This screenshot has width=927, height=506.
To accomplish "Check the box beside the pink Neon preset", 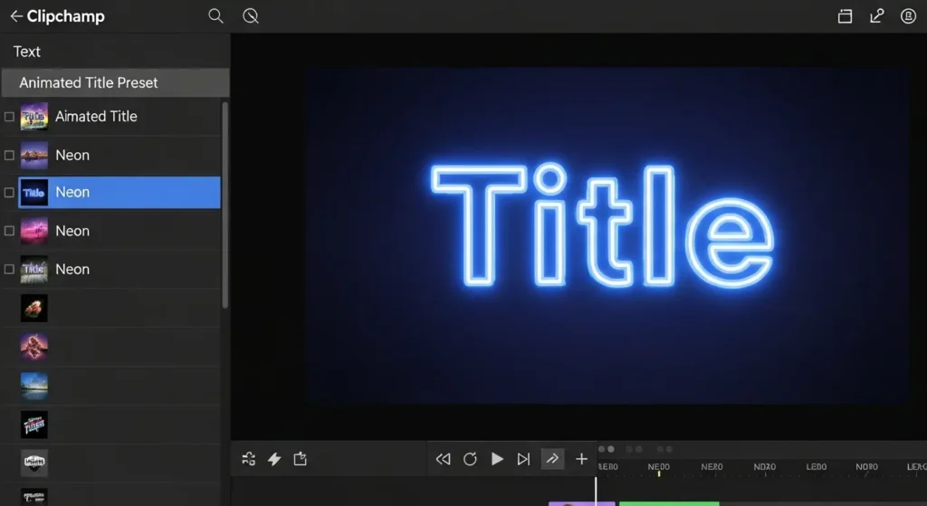I will [10, 231].
